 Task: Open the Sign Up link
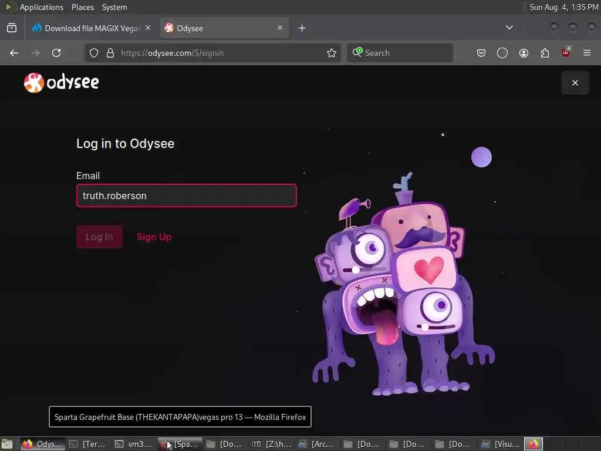click(x=154, y=237)
